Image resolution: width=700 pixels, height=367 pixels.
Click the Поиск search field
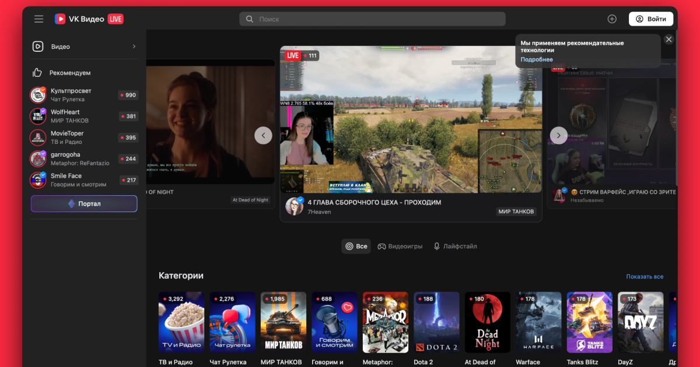373,19
